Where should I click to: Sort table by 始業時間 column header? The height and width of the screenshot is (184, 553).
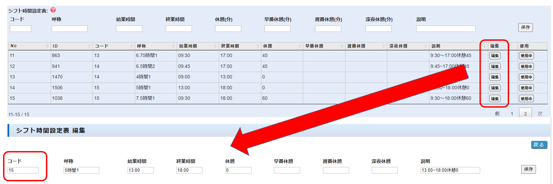(x=197, y=46)
